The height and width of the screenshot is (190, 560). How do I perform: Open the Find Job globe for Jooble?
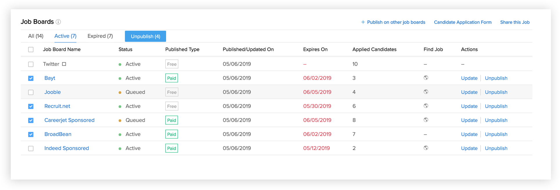(426, 92)
